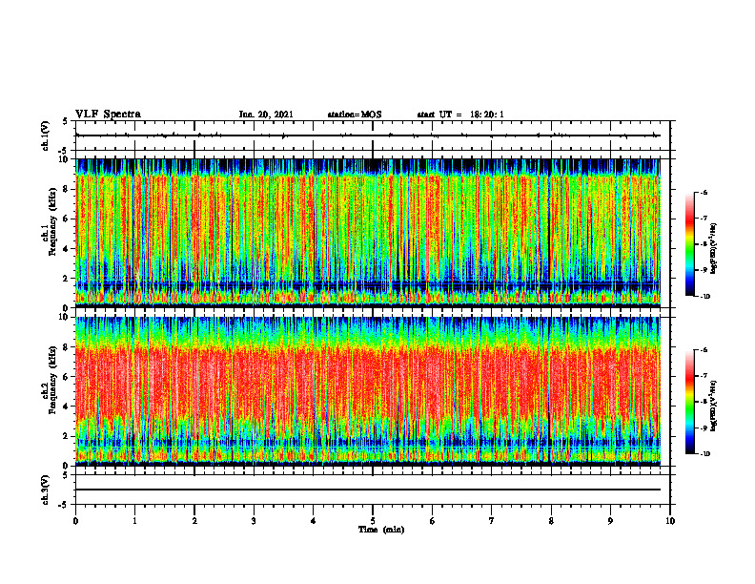Click the ch.3(V) waveform axis label
This screenshot has height=584, width=755.
point(45,490)
